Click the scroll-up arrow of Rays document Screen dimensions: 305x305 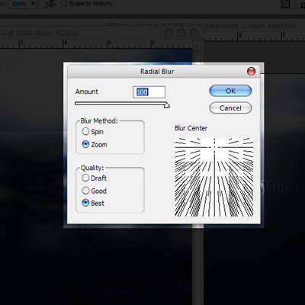pos(196,46)
